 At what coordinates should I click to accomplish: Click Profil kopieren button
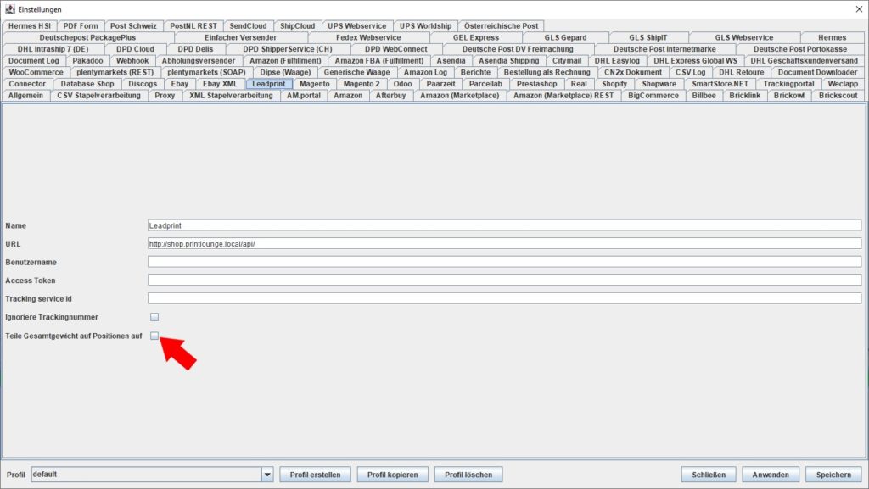tap(392, 475)
